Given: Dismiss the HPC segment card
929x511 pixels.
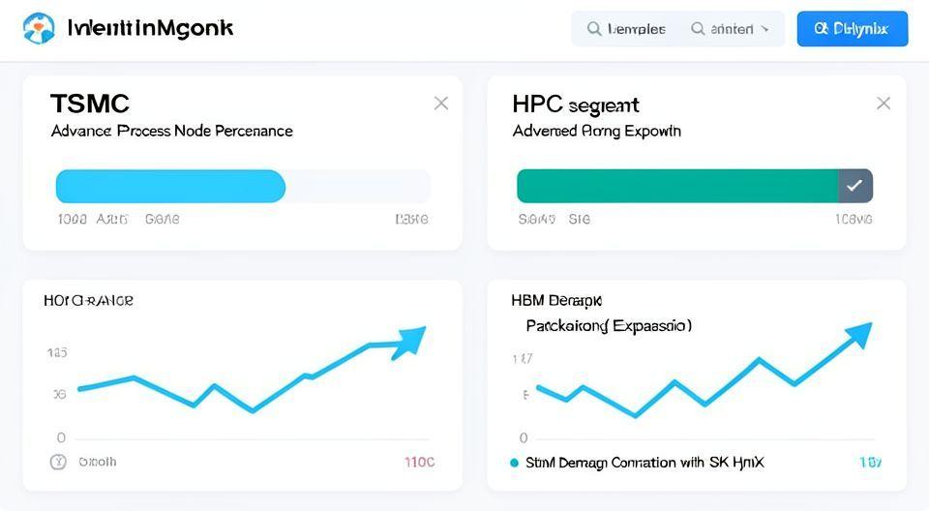Looking at the screenshot, I should [x=883, y=104].
